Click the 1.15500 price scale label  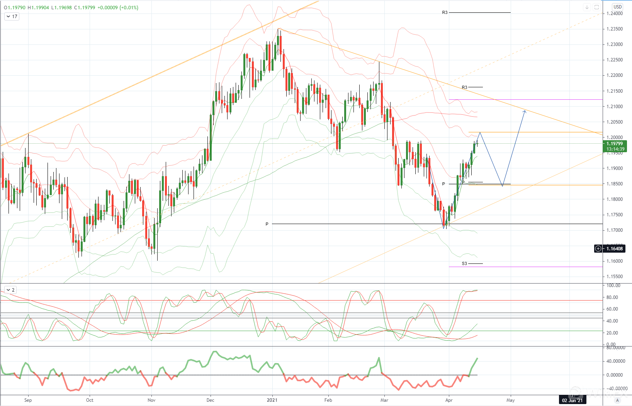(615, 277)
